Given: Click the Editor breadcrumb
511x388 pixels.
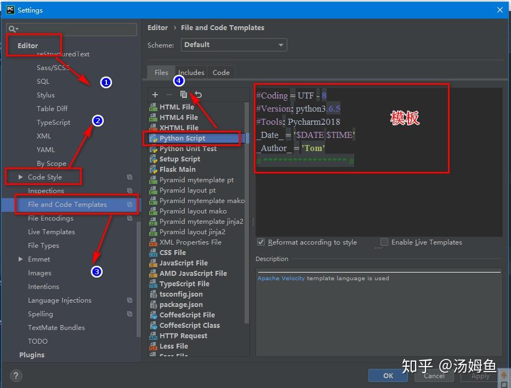Looking at the screenshot, I should point(158,28).
